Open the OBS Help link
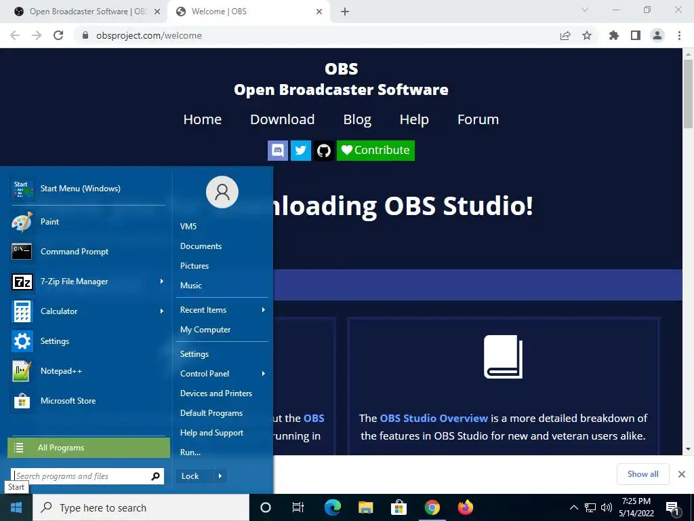Screen dimensions: 694x521 coord(414,119)
